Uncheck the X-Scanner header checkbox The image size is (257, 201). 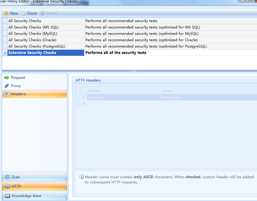click(x=84, y=97)
